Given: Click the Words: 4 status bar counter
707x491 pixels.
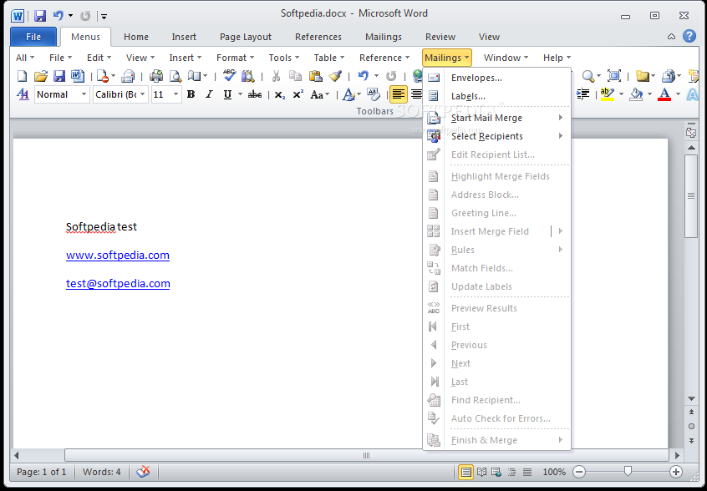Looking at the screenshot, I should (102, 472).
